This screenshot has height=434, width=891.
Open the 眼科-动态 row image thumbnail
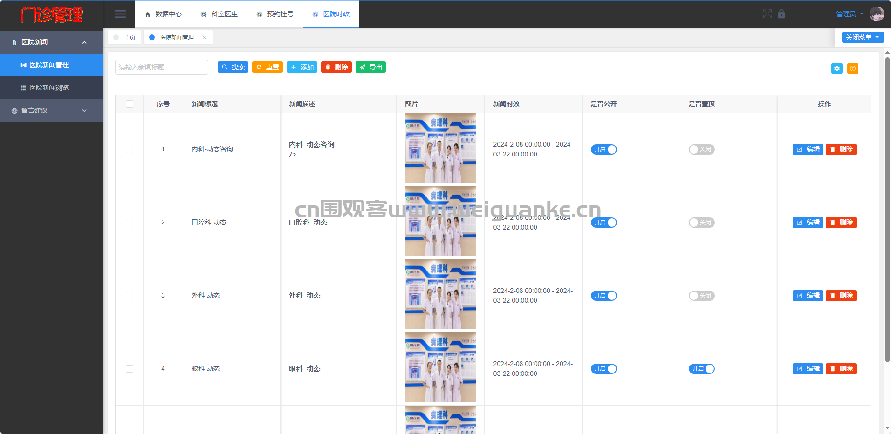tap(440, 367)
